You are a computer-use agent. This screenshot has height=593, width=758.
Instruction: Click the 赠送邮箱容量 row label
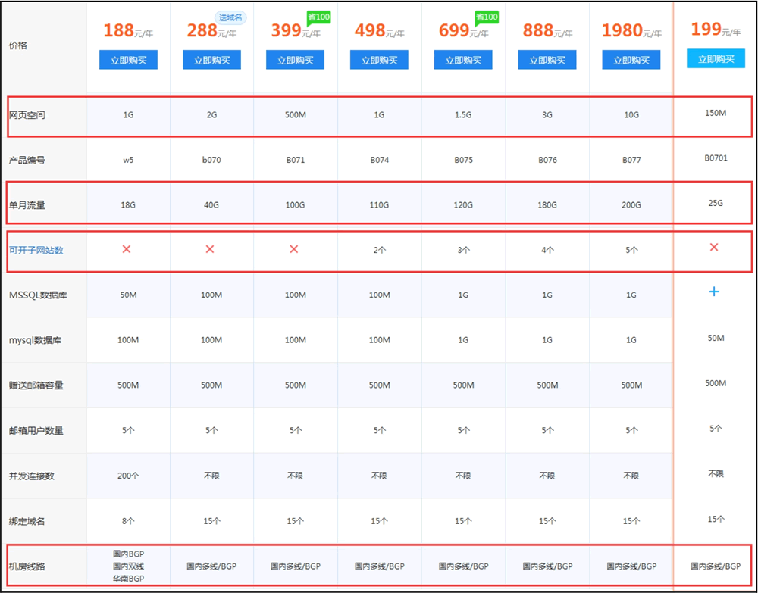click(x=36, y=385)
